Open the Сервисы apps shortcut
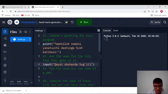 6,15
